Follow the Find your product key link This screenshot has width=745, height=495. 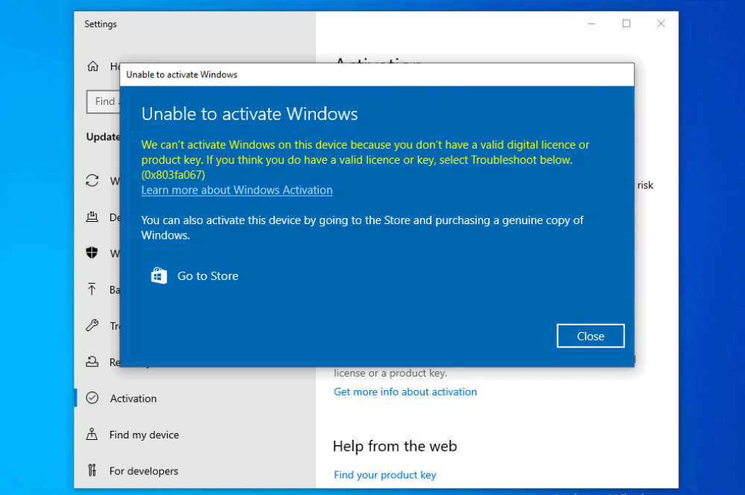[385, 475]
